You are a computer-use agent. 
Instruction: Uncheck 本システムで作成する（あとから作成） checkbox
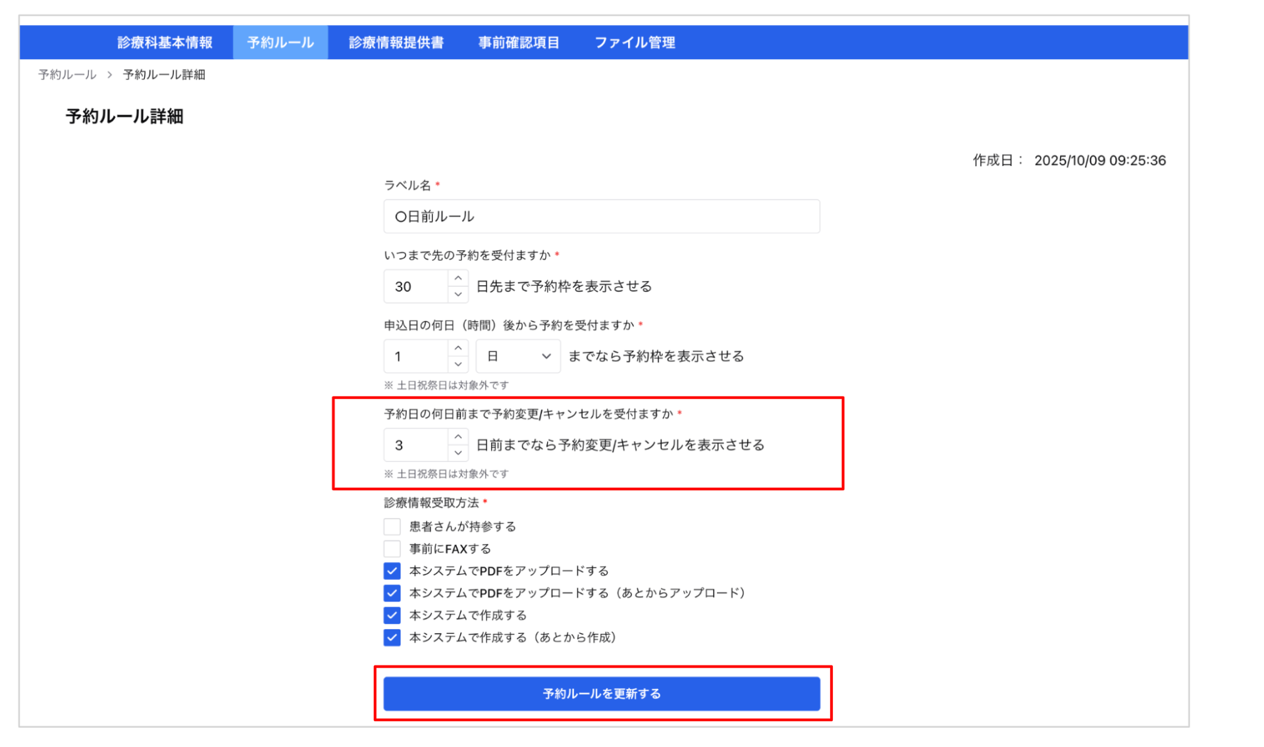(x=392, y=638)
